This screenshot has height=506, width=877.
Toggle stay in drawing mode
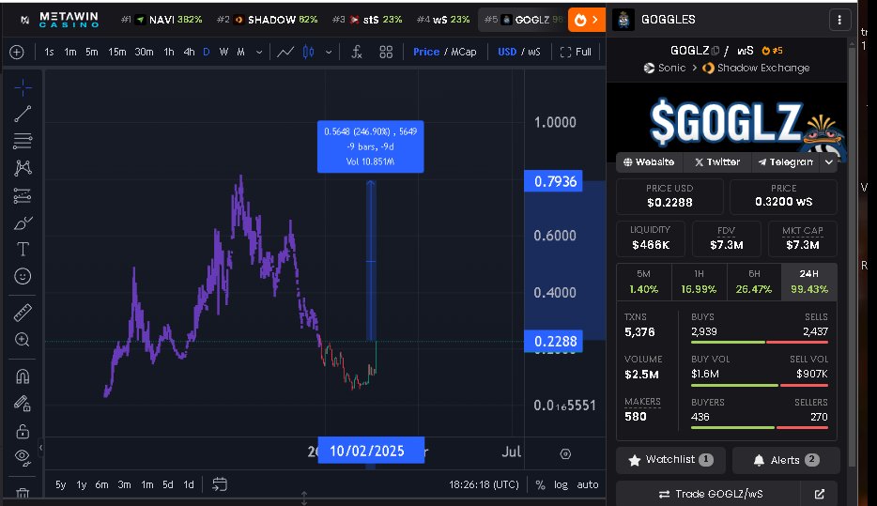(x=23, y=403)
